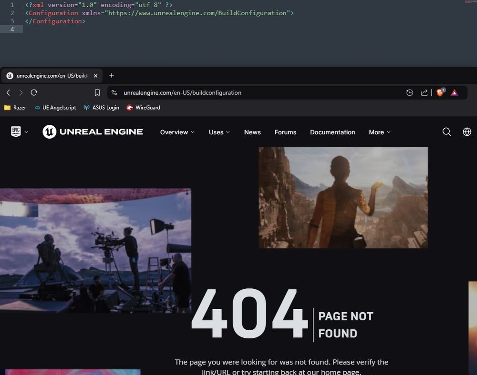This screenshot has width=477, height=375.
Task: Open a new browser tab
Action: 112,75
